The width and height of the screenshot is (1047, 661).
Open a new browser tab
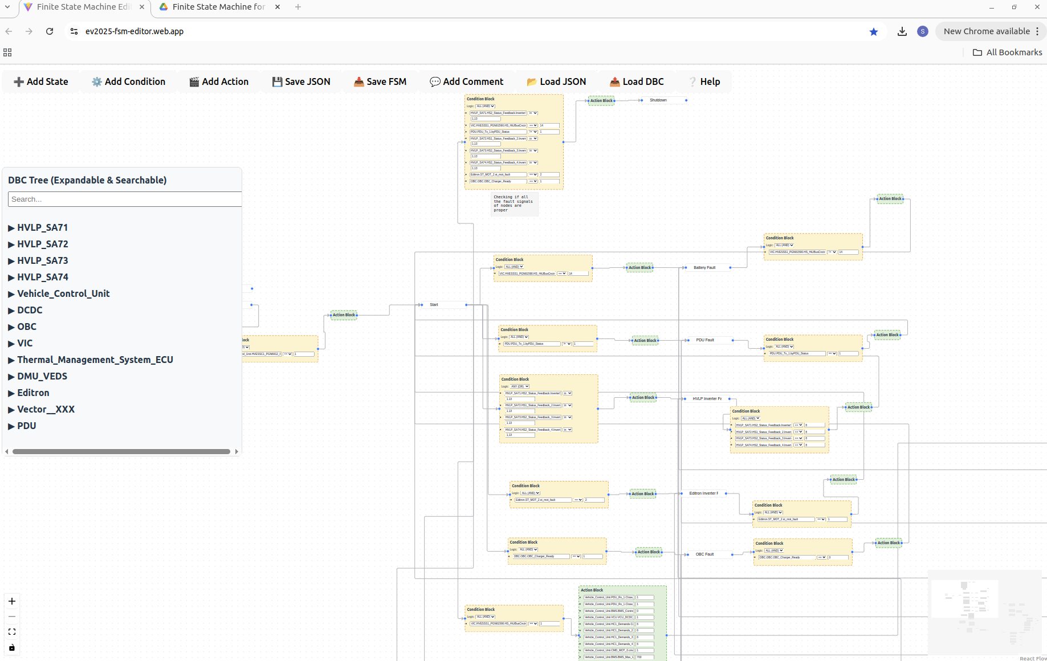(x=298, y=7)
